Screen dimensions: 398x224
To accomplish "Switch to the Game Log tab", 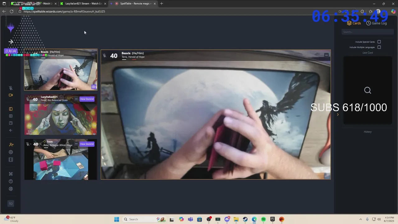I will pos(377,23).
